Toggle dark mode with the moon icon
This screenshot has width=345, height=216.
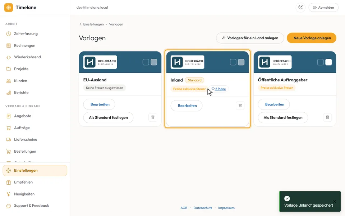300,8
